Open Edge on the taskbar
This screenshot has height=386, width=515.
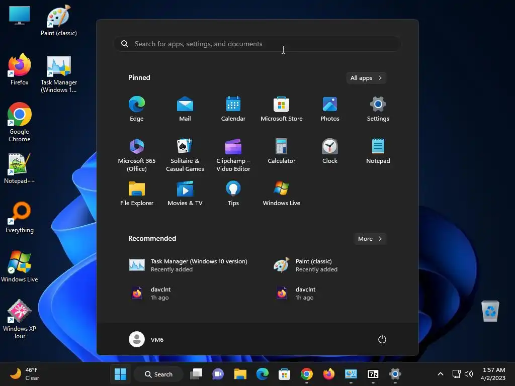[x=262, y=374]
